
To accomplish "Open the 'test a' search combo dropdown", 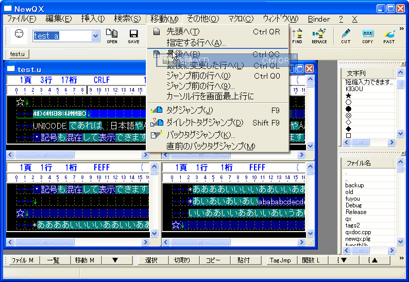I will point(96,36).
